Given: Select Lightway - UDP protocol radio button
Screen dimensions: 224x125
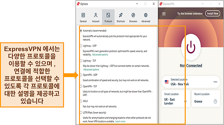Looking at the screenshot, I should [81, 46].
